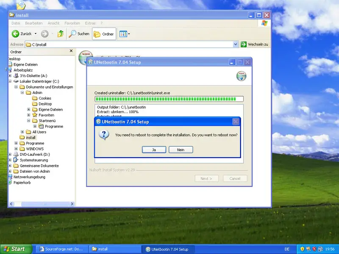Toggle the Ordner folders pane button
The width and height of the screenshot is (339, 254).
click(x=104, y=34)
